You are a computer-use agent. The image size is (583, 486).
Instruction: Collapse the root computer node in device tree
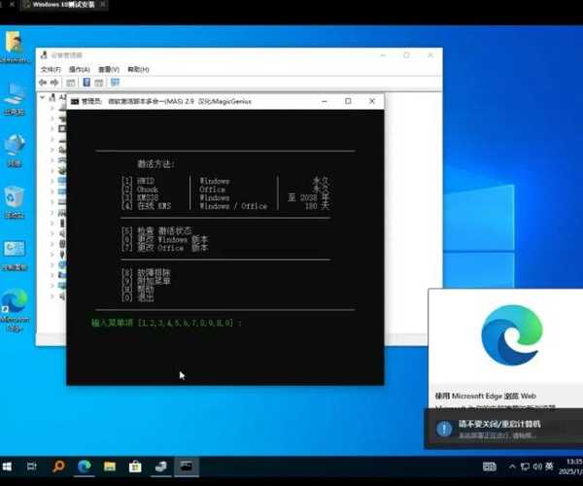pos(43,97)
